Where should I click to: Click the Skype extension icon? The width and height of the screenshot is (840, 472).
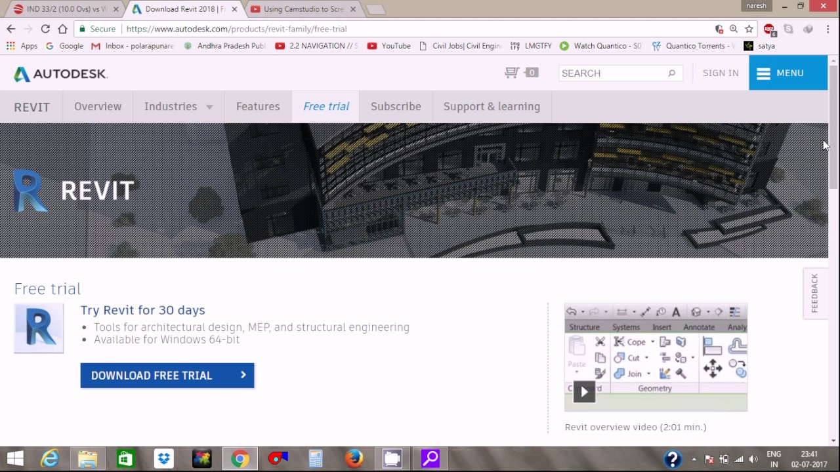coord(789,29)
